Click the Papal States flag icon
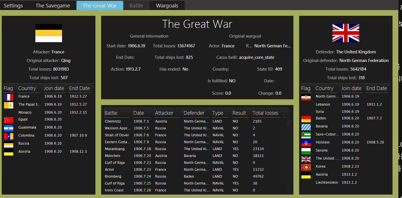Image resolution: width=402 pixels, height=198 pixels. tap(9, 105)
